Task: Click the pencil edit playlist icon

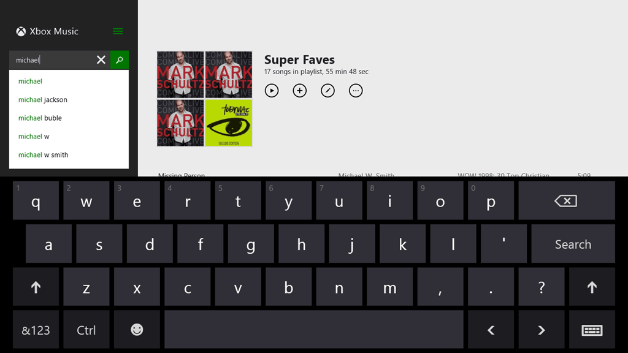Action: [328, 91]
